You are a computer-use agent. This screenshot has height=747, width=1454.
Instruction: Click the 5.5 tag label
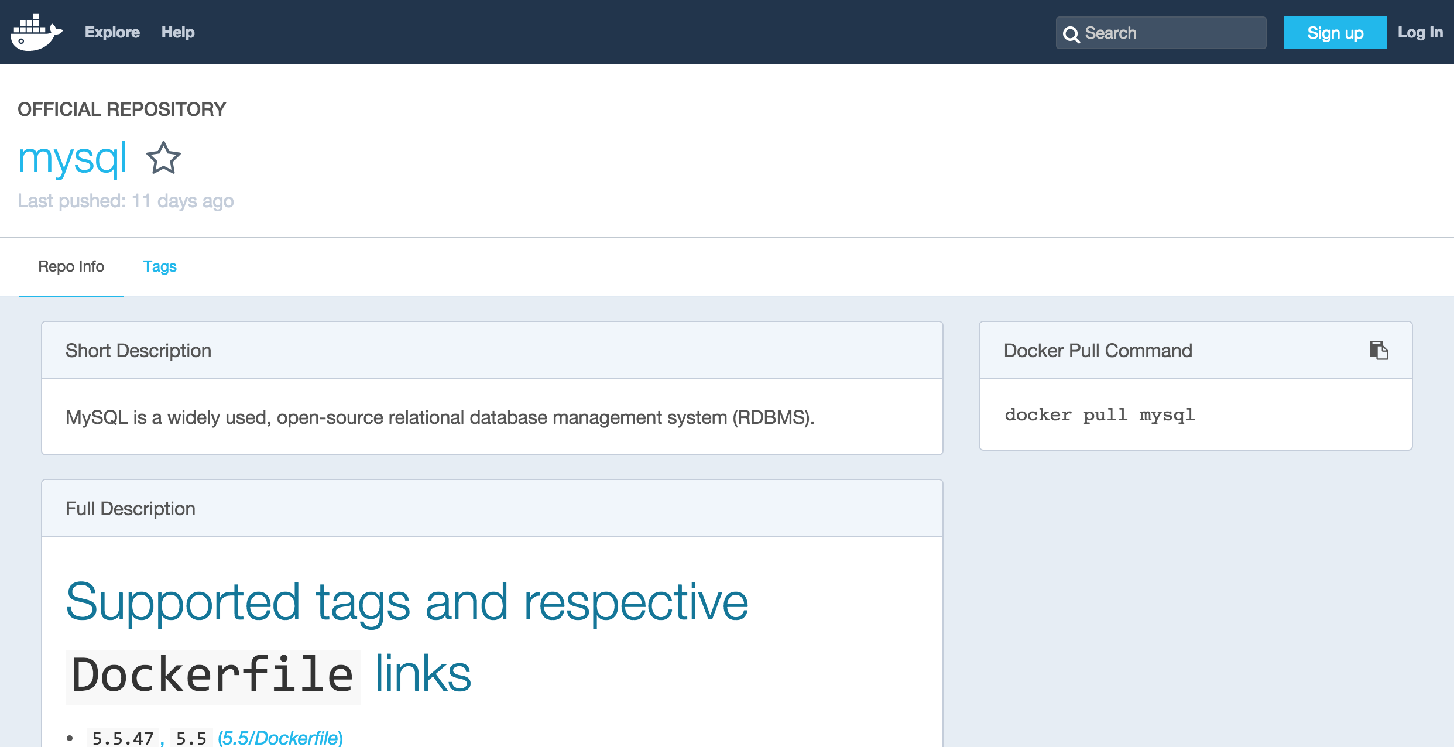pyautogui.click(x=191, y=738)
